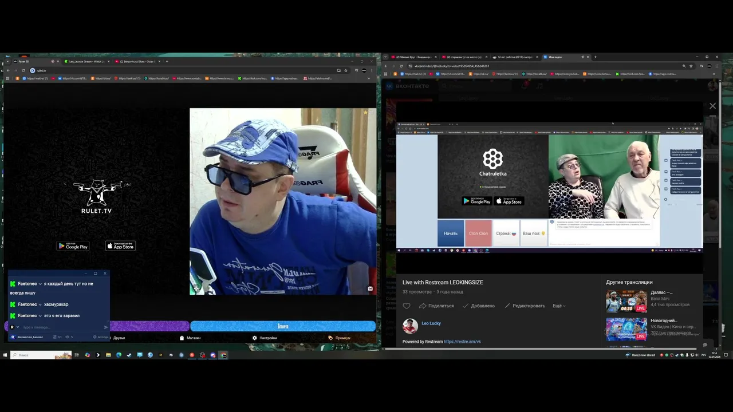
Task: Click the purple button left of Start
Action: pyautogui.click(x=149, y=326)
